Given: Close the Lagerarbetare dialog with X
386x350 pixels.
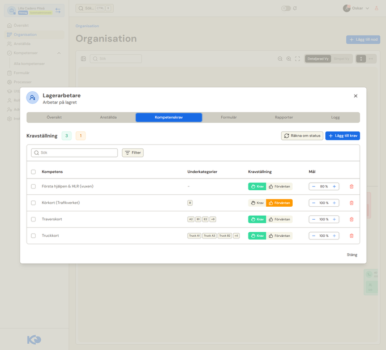Looking at the screenshot, I should tap(355, 96).
